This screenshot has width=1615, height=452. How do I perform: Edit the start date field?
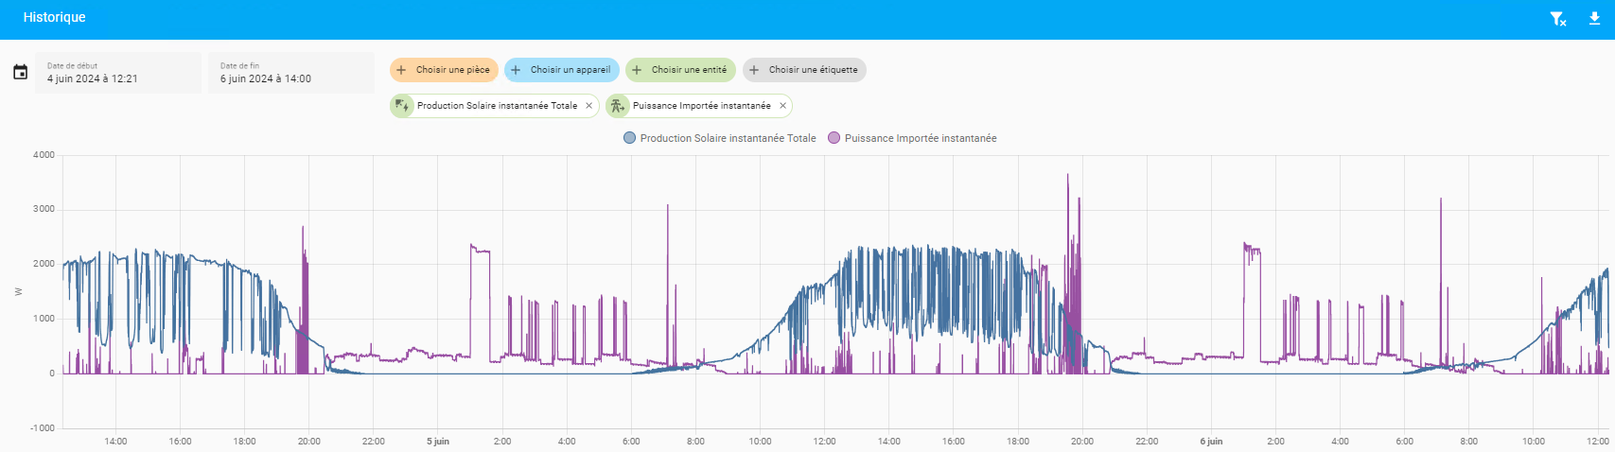click(x=118, y=73)
